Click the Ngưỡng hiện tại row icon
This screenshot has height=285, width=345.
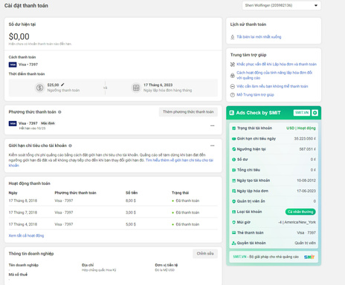click(233, 149)
